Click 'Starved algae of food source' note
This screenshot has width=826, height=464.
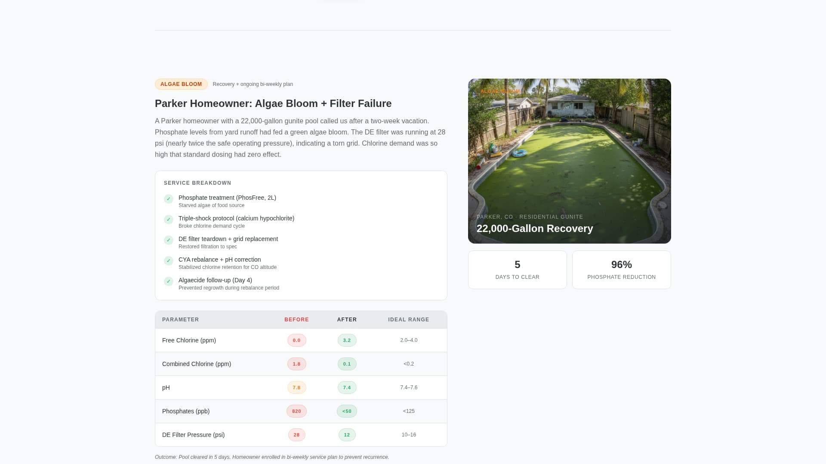(211, 205)
